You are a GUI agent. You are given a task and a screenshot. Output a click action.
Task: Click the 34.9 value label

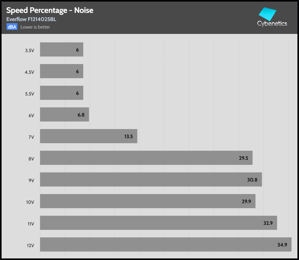pos(282,245)
